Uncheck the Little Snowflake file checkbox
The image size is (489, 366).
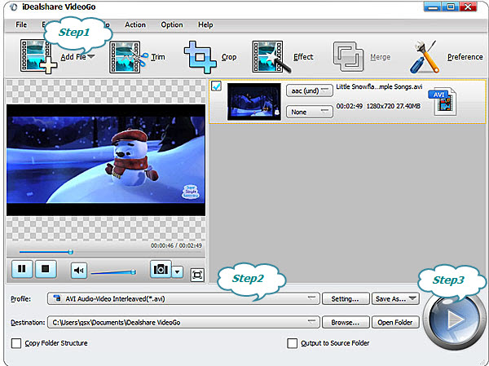(217, 86)
